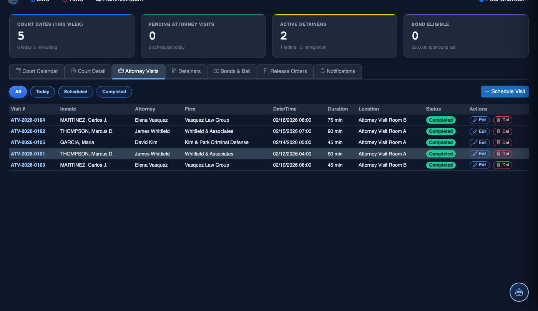Click inmate name "GARCIA, Maria"
Screen dimensions: 538x311
pyautogui.click(x=78, y=142)
